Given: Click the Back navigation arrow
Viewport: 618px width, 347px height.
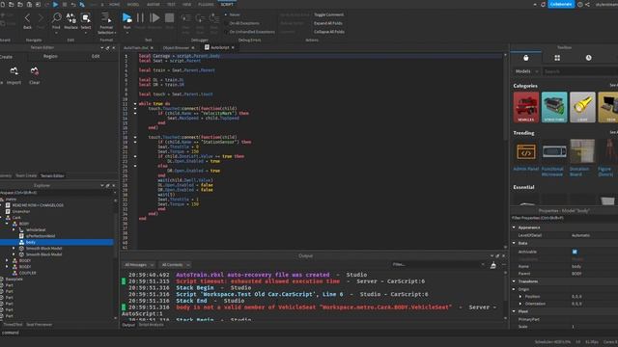Looking at the screenshot, I should pyautogui.click(x=27, y=17).
